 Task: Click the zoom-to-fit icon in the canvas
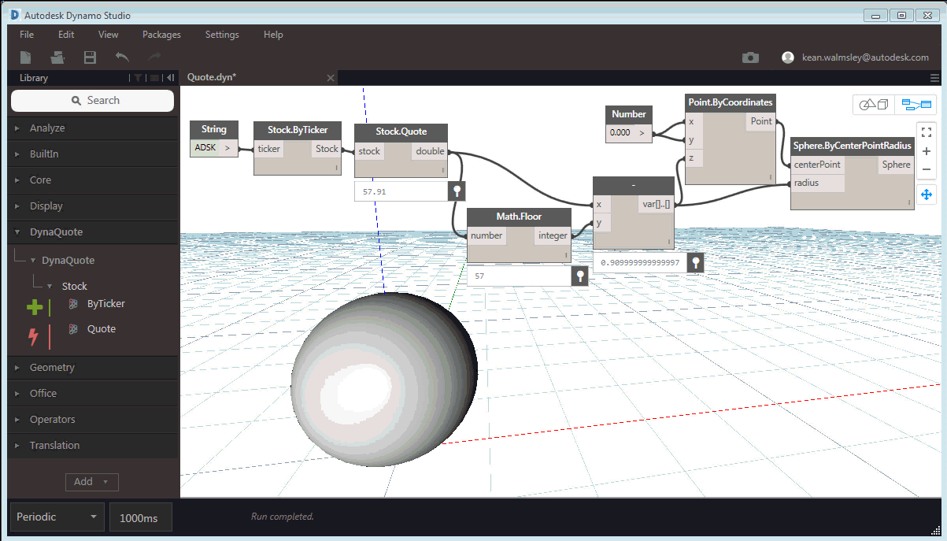[x=927, y=132]
